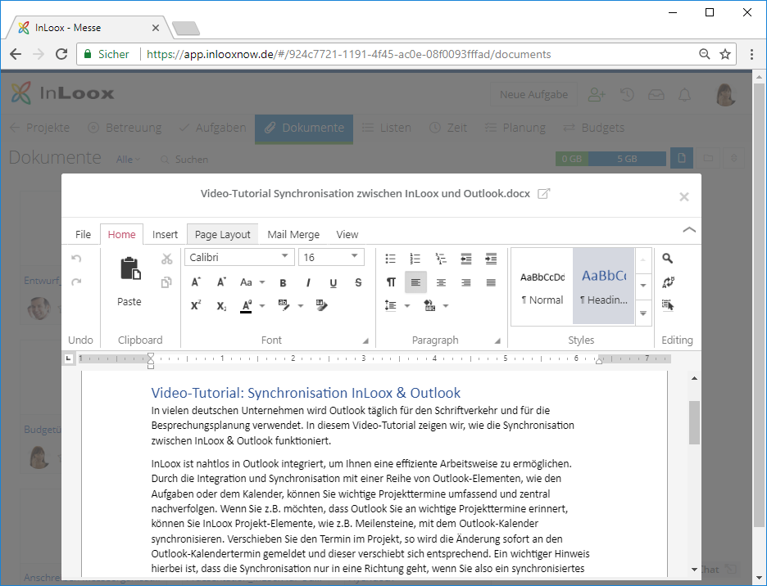Image resolution: width=767 pixels, height=586 pixels.
Task: Open the shading color dropdown arrow
Action: click(x=446, y=306)
